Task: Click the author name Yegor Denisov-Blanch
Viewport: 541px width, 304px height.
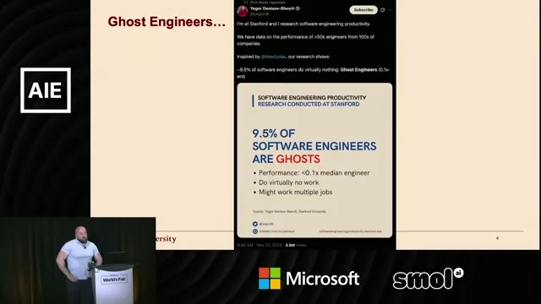Action: coord(272,8)
